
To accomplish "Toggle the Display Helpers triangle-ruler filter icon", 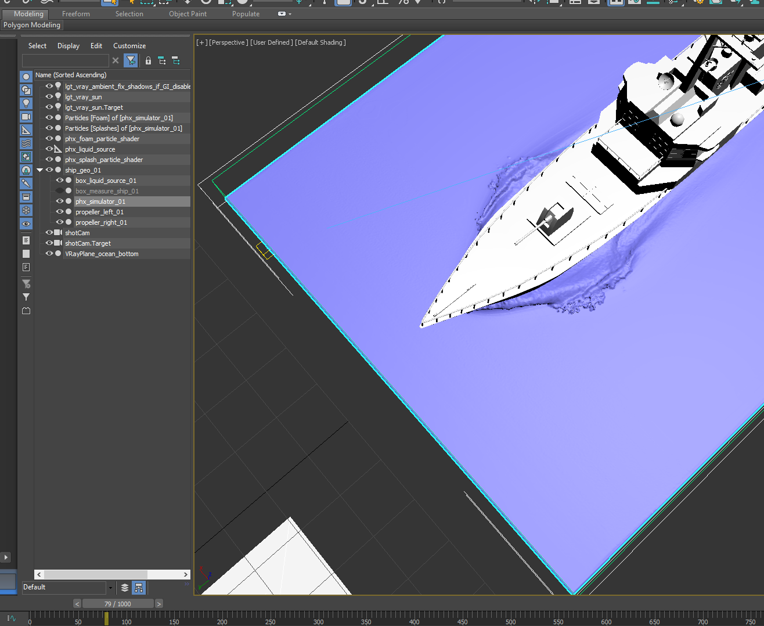I will 26,130.
